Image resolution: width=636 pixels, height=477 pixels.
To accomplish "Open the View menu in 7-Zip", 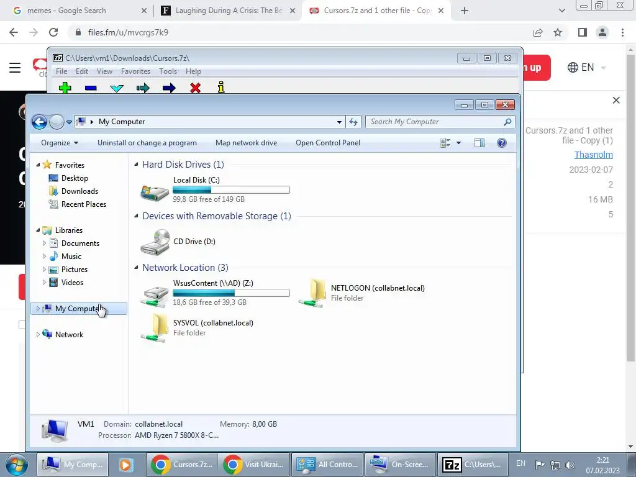I will click(x=104, y=71).
